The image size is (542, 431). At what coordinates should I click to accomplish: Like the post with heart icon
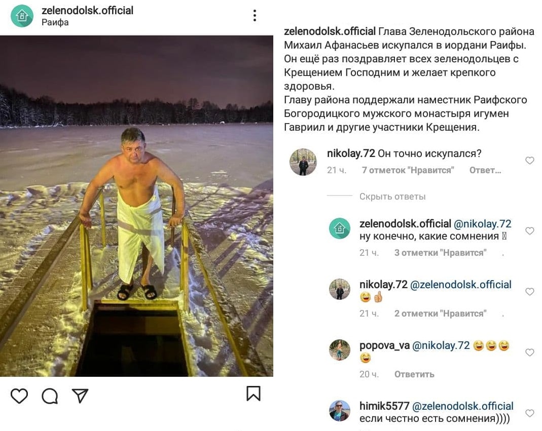pos(19,396)
